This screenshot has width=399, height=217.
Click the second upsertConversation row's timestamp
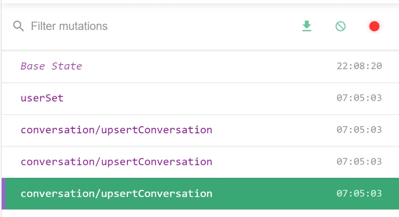[x=359, y=162]
